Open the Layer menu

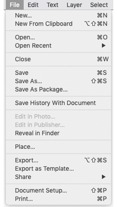pos(74,5)
